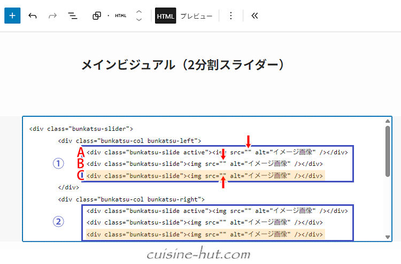This screenshot has height=264, width=401.
Task: Click the HTML block type label
Action: point(121,16)
